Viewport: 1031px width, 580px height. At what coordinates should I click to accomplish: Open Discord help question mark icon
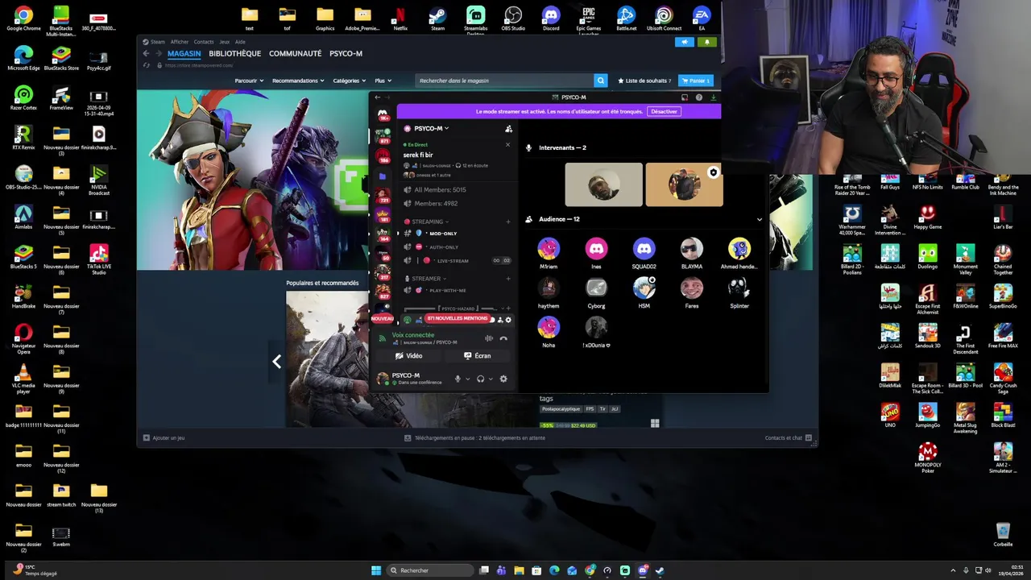[x=698, y=97]
